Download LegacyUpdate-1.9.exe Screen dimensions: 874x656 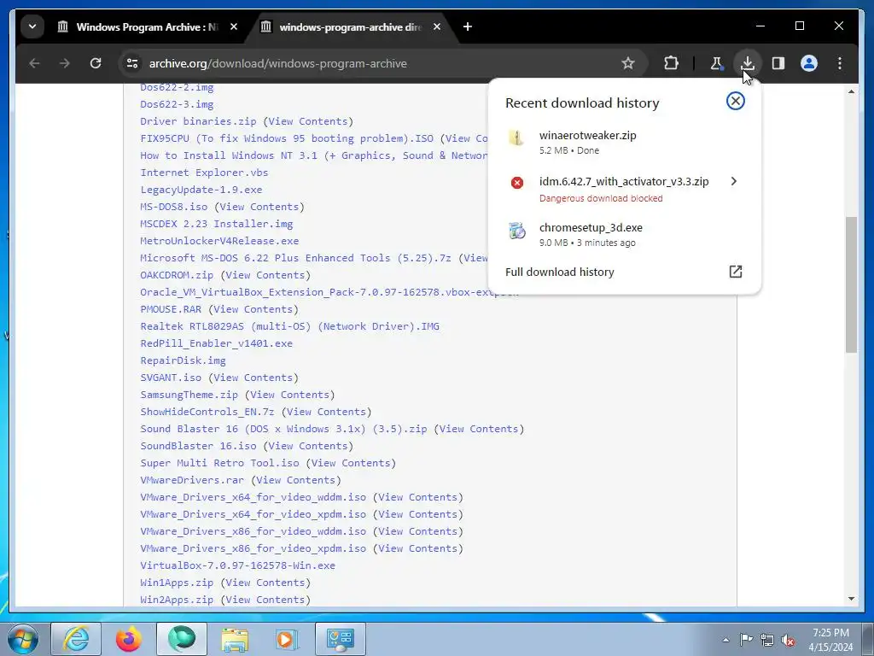[201, 190]
